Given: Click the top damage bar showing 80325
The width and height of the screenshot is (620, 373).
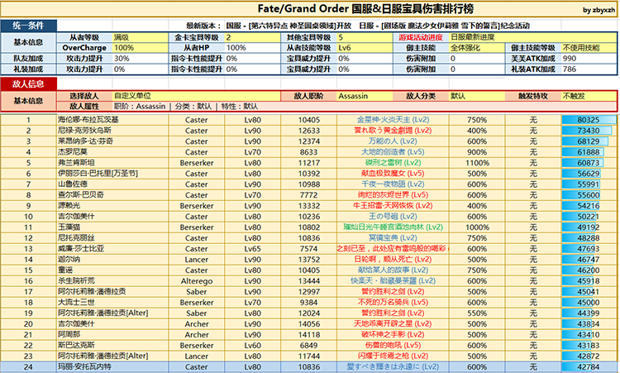Looking at the screenshot, I should pyautogui.click(x=589, y=120).
